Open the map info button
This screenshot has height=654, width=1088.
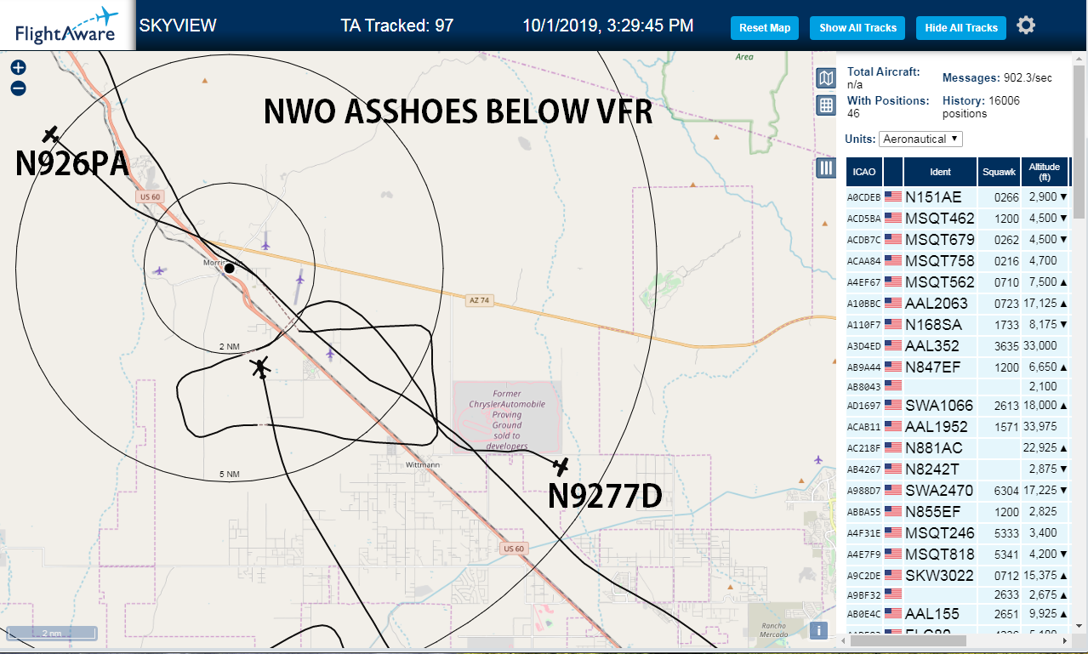(x=818, y=630)
